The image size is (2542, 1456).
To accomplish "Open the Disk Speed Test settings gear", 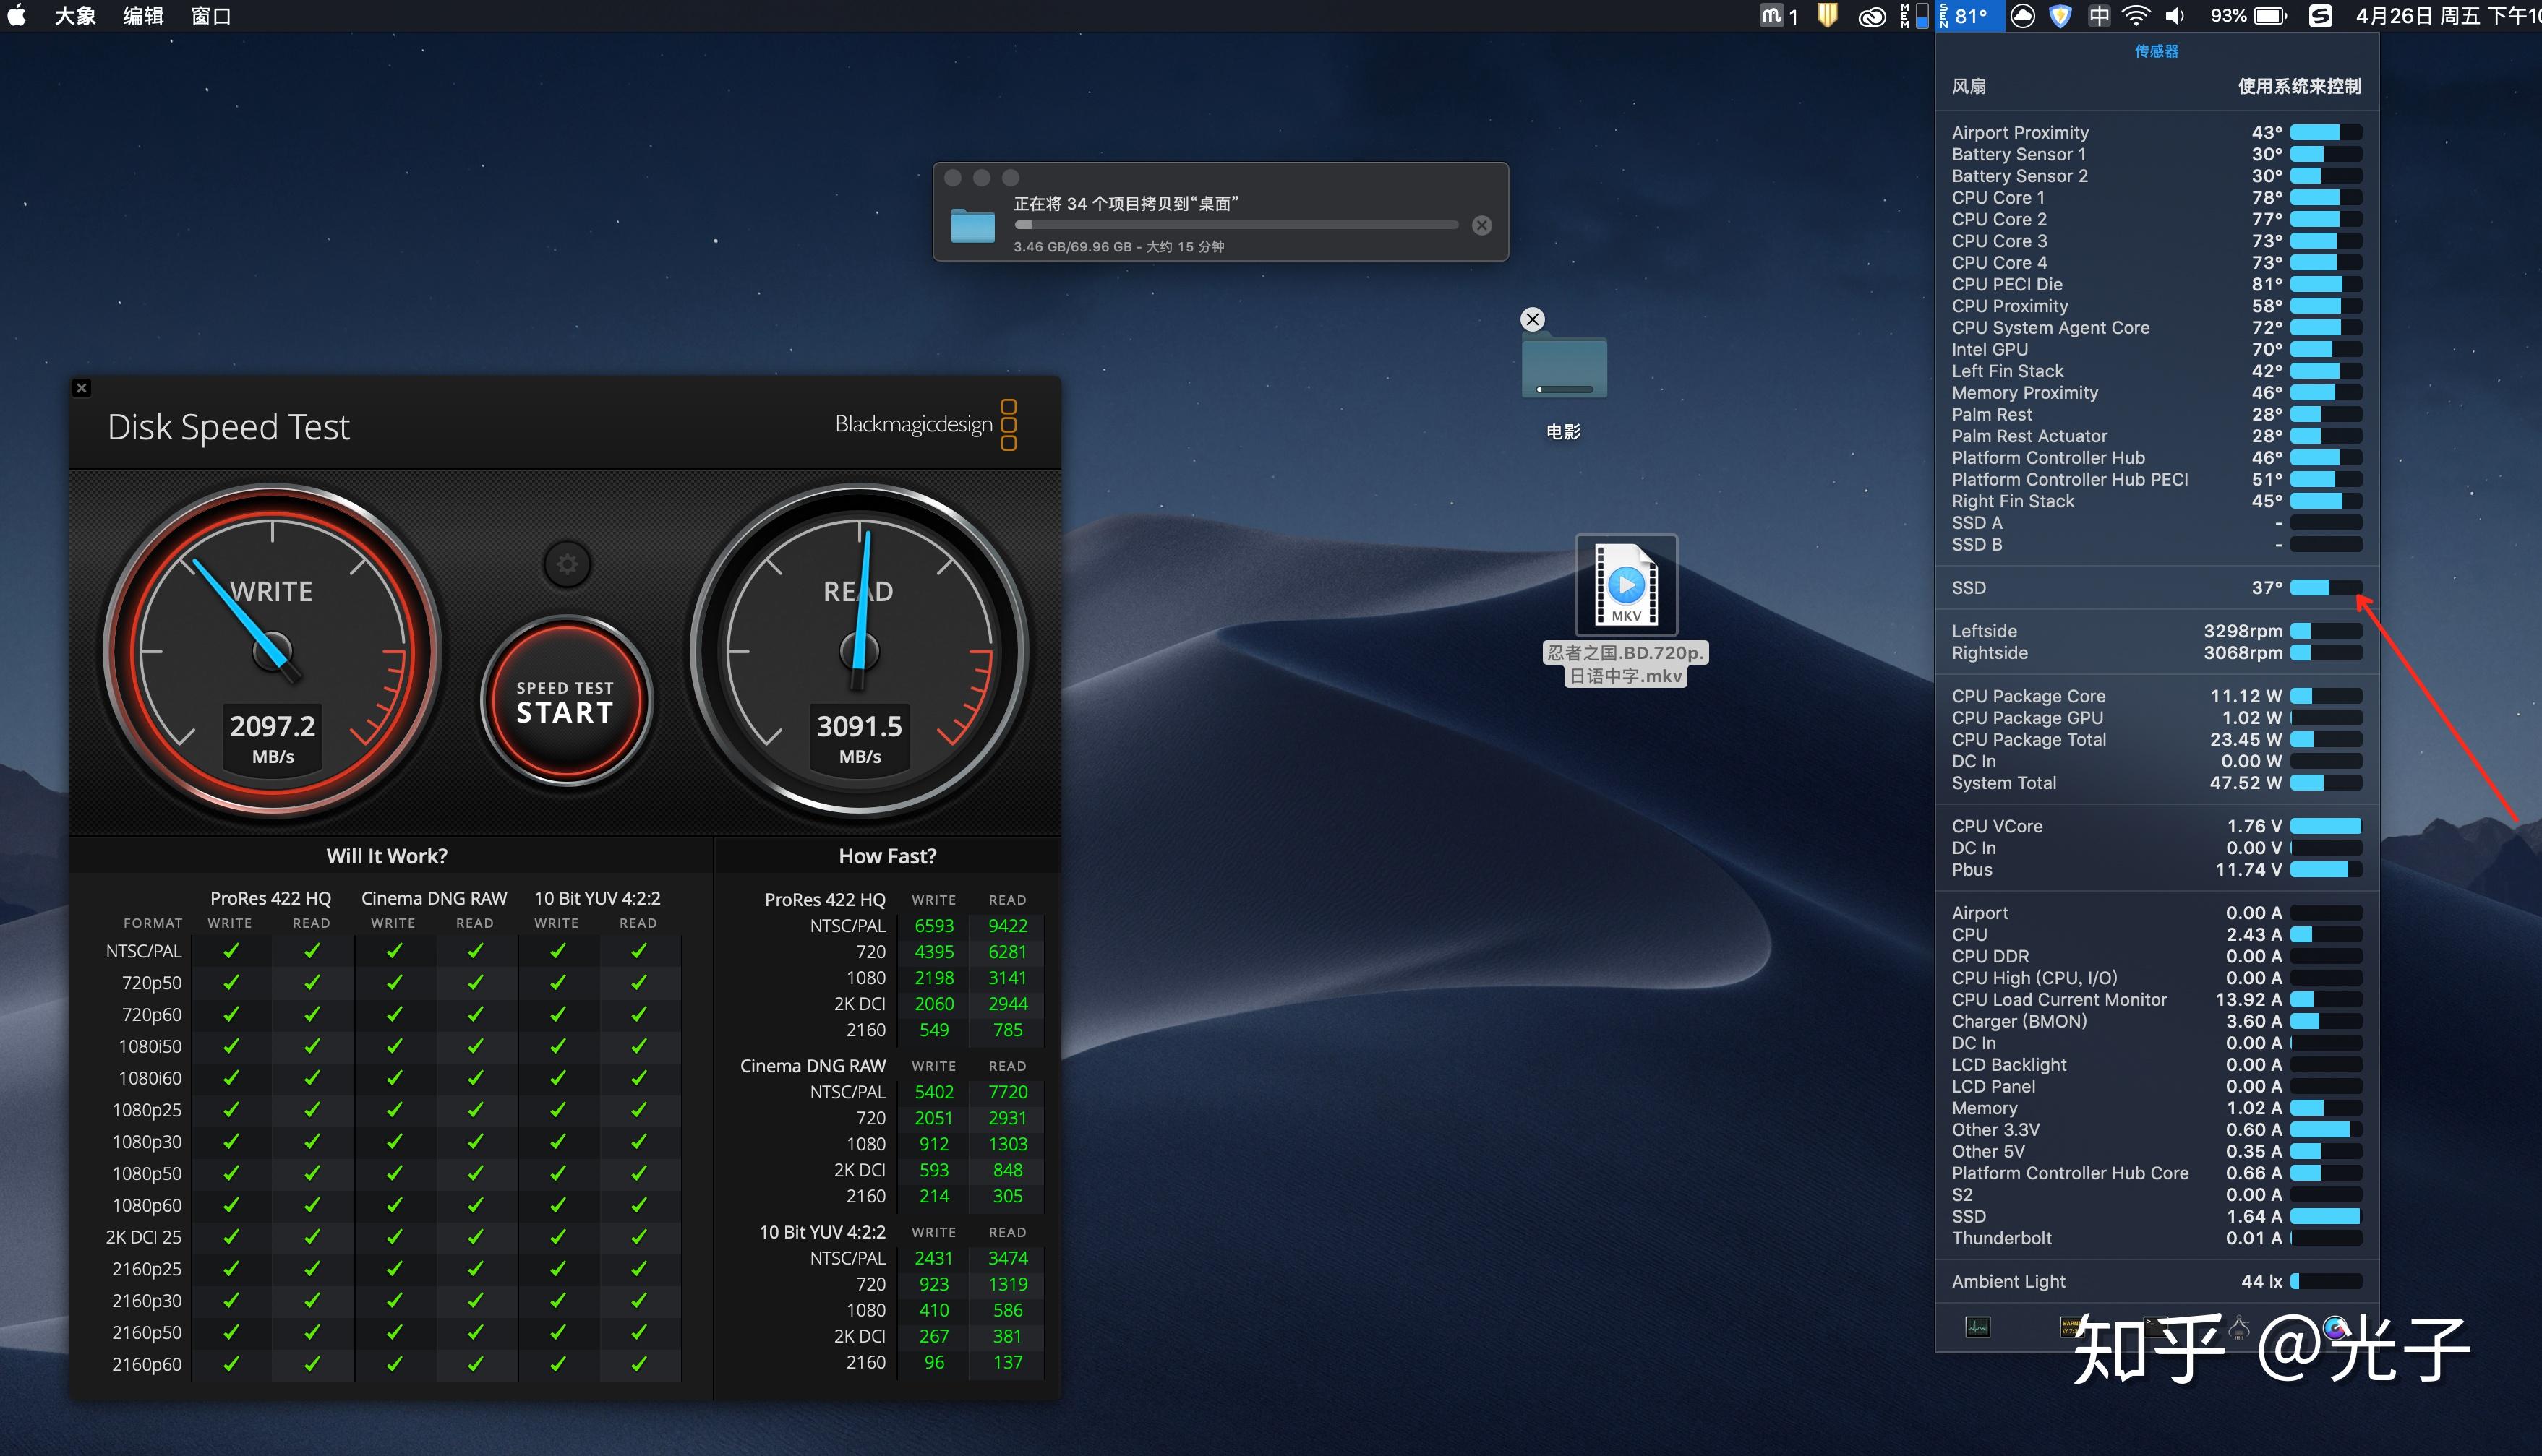I will click(x=568, y=565).
